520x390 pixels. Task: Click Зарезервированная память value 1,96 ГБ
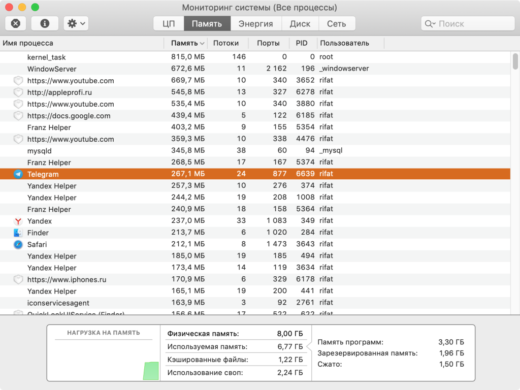coord(451,353)
